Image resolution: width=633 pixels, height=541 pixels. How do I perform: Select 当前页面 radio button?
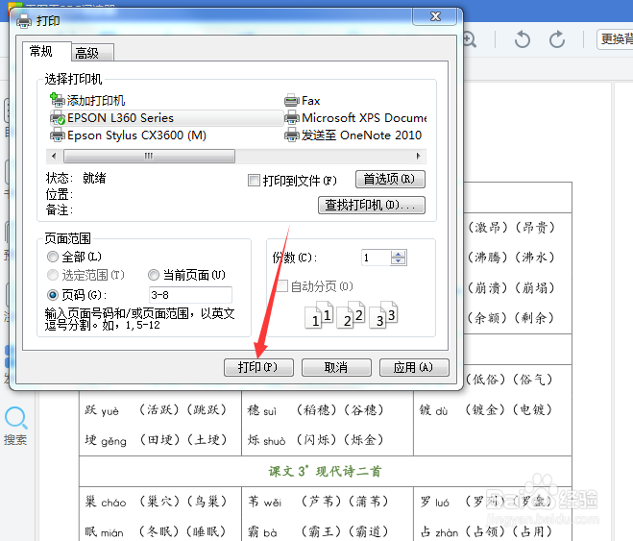[154, 275]
